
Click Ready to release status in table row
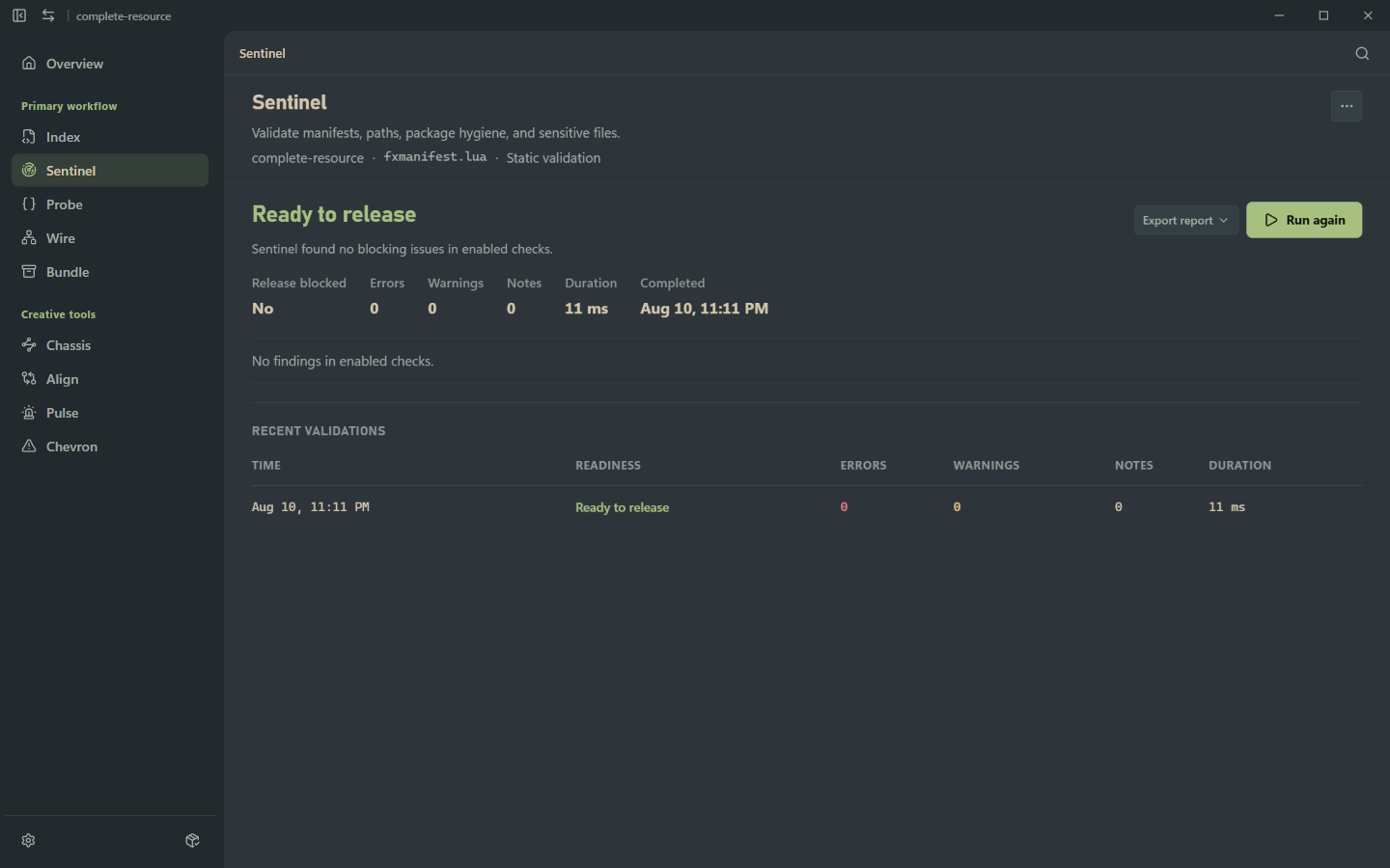coord(623,507)
